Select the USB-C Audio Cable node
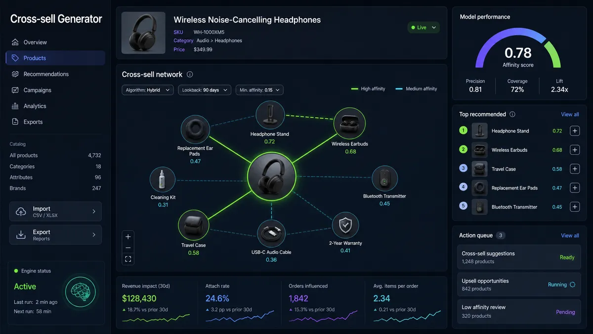The height and width of the screenshot is (334, 593). [271, 234]
